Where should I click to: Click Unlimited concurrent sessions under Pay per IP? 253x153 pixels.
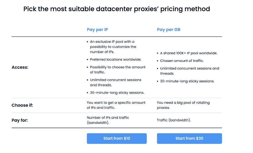pos(116,82)
